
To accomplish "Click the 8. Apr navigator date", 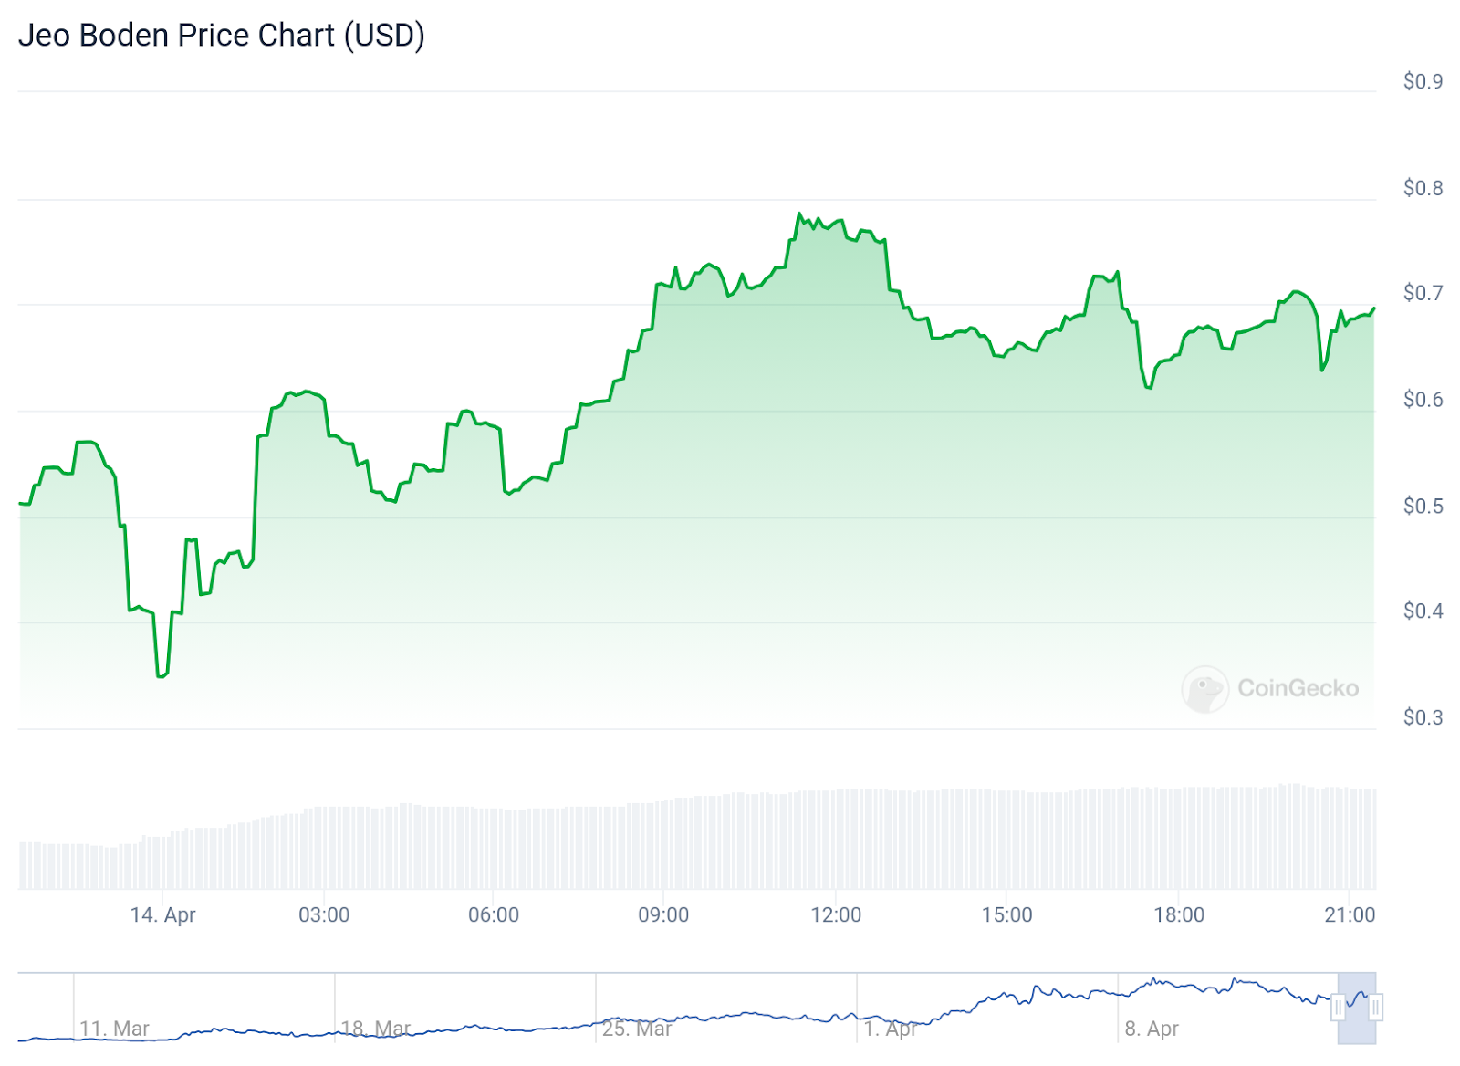I will (x=1152, y=1029).
